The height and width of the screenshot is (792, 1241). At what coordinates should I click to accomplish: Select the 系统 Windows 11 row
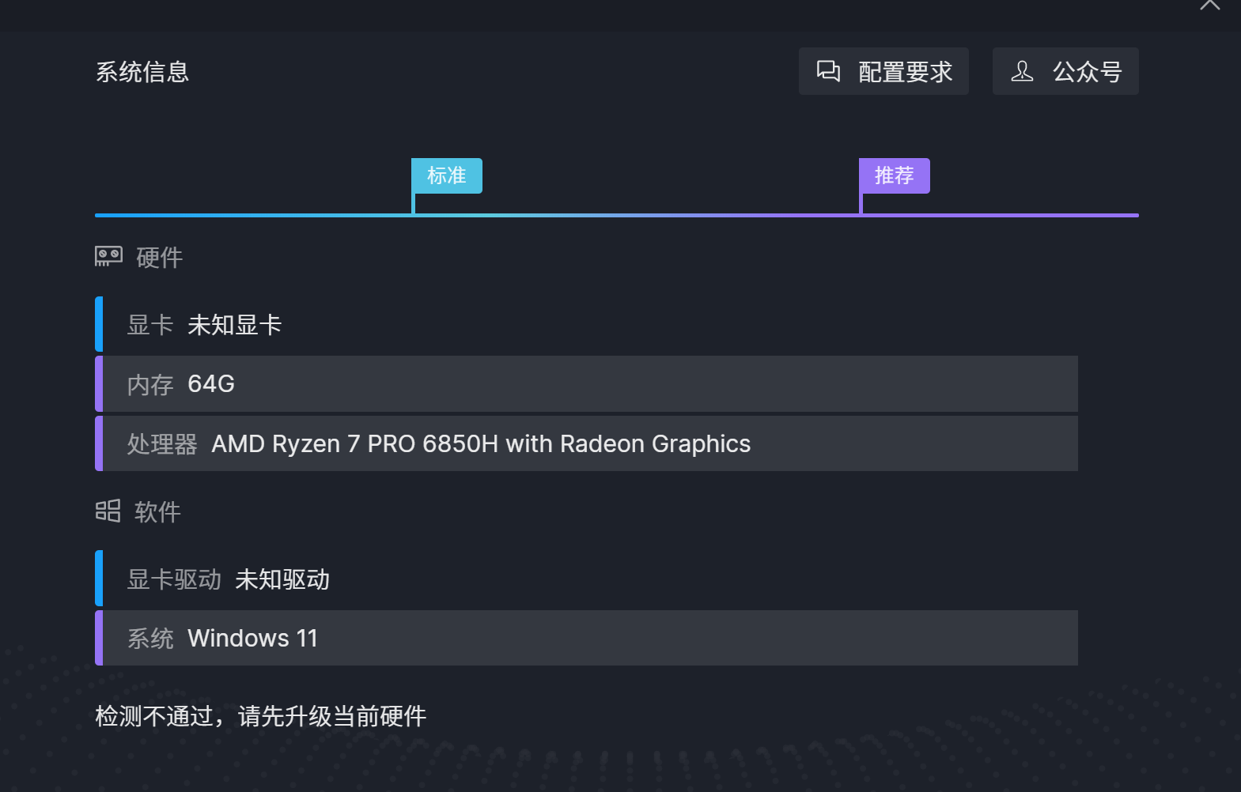tap(585, 638)
